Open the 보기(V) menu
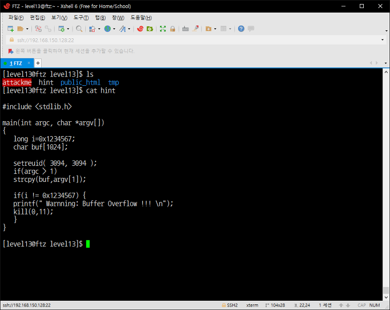Viewport: 390px width, 310px height. [59, 18]
